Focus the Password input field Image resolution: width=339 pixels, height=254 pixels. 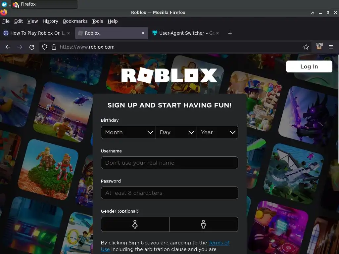tap(169, 193)
